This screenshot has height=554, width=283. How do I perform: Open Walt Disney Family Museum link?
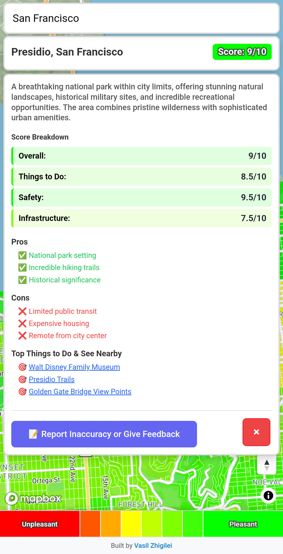click(x=74, y=367)
